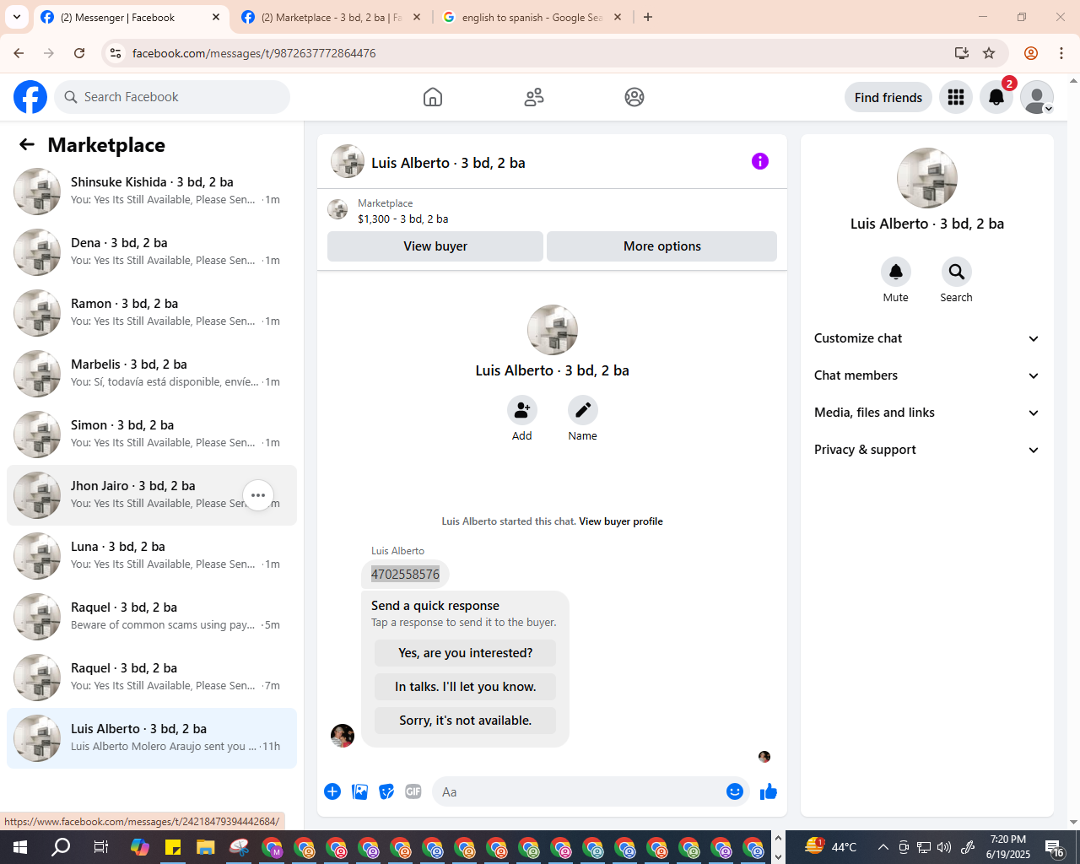The image size is (1080, 864).
Task: Open conversation information purple icon
Action: [x=760, y=161]
